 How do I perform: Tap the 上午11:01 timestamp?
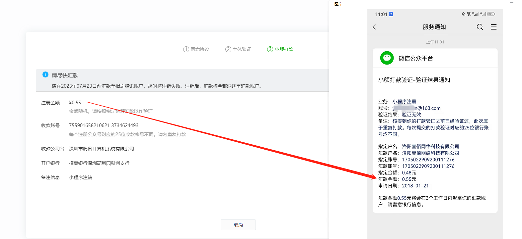click(435, 42)
